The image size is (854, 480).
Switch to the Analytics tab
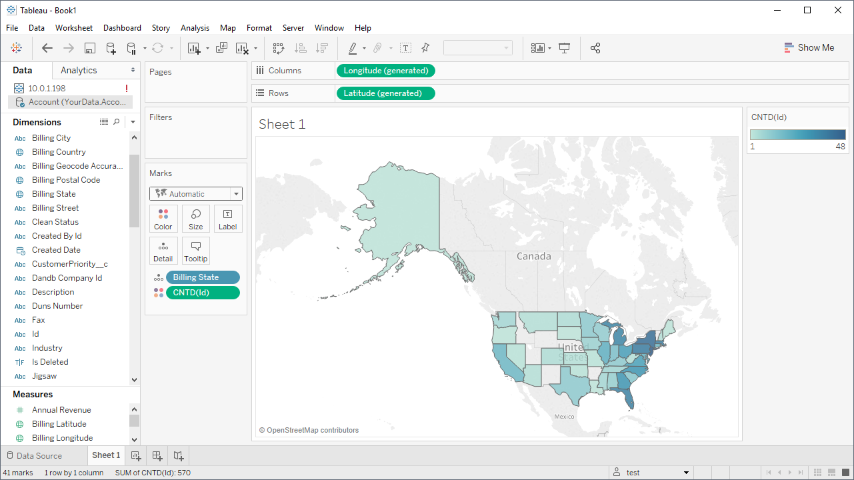point(79,71)
